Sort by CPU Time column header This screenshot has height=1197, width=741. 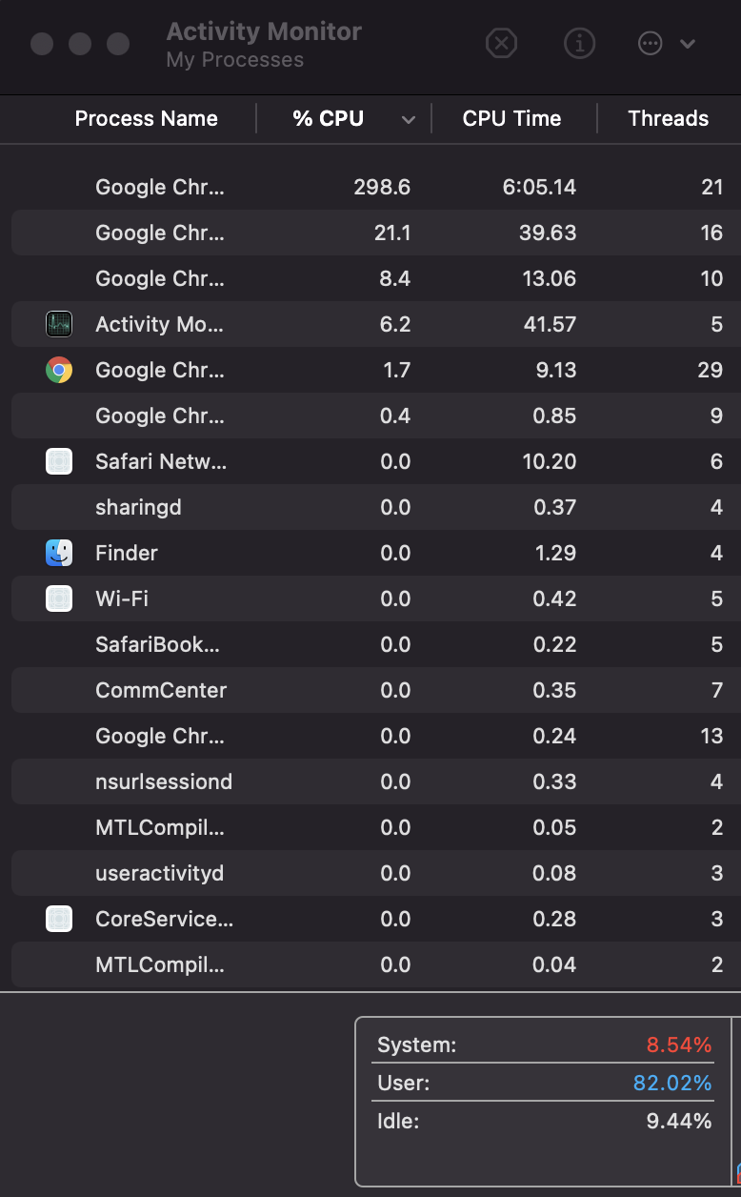click(x=511, y=119)
